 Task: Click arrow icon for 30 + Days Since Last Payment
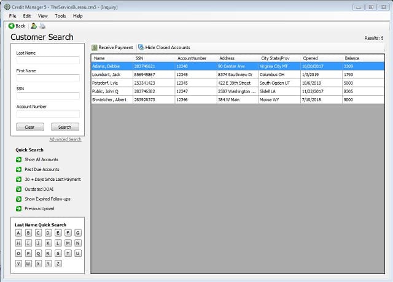[19, 180]
